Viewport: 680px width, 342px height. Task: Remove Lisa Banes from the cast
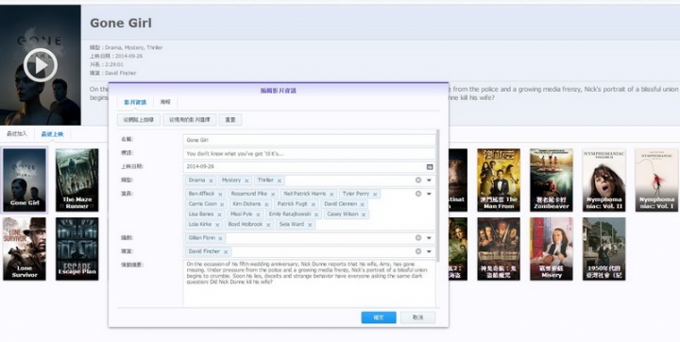coord(219,214)
